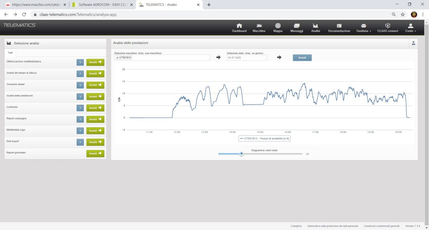Toggle C7501912 Flusso di prodotto legend

[x=264, y=138]
